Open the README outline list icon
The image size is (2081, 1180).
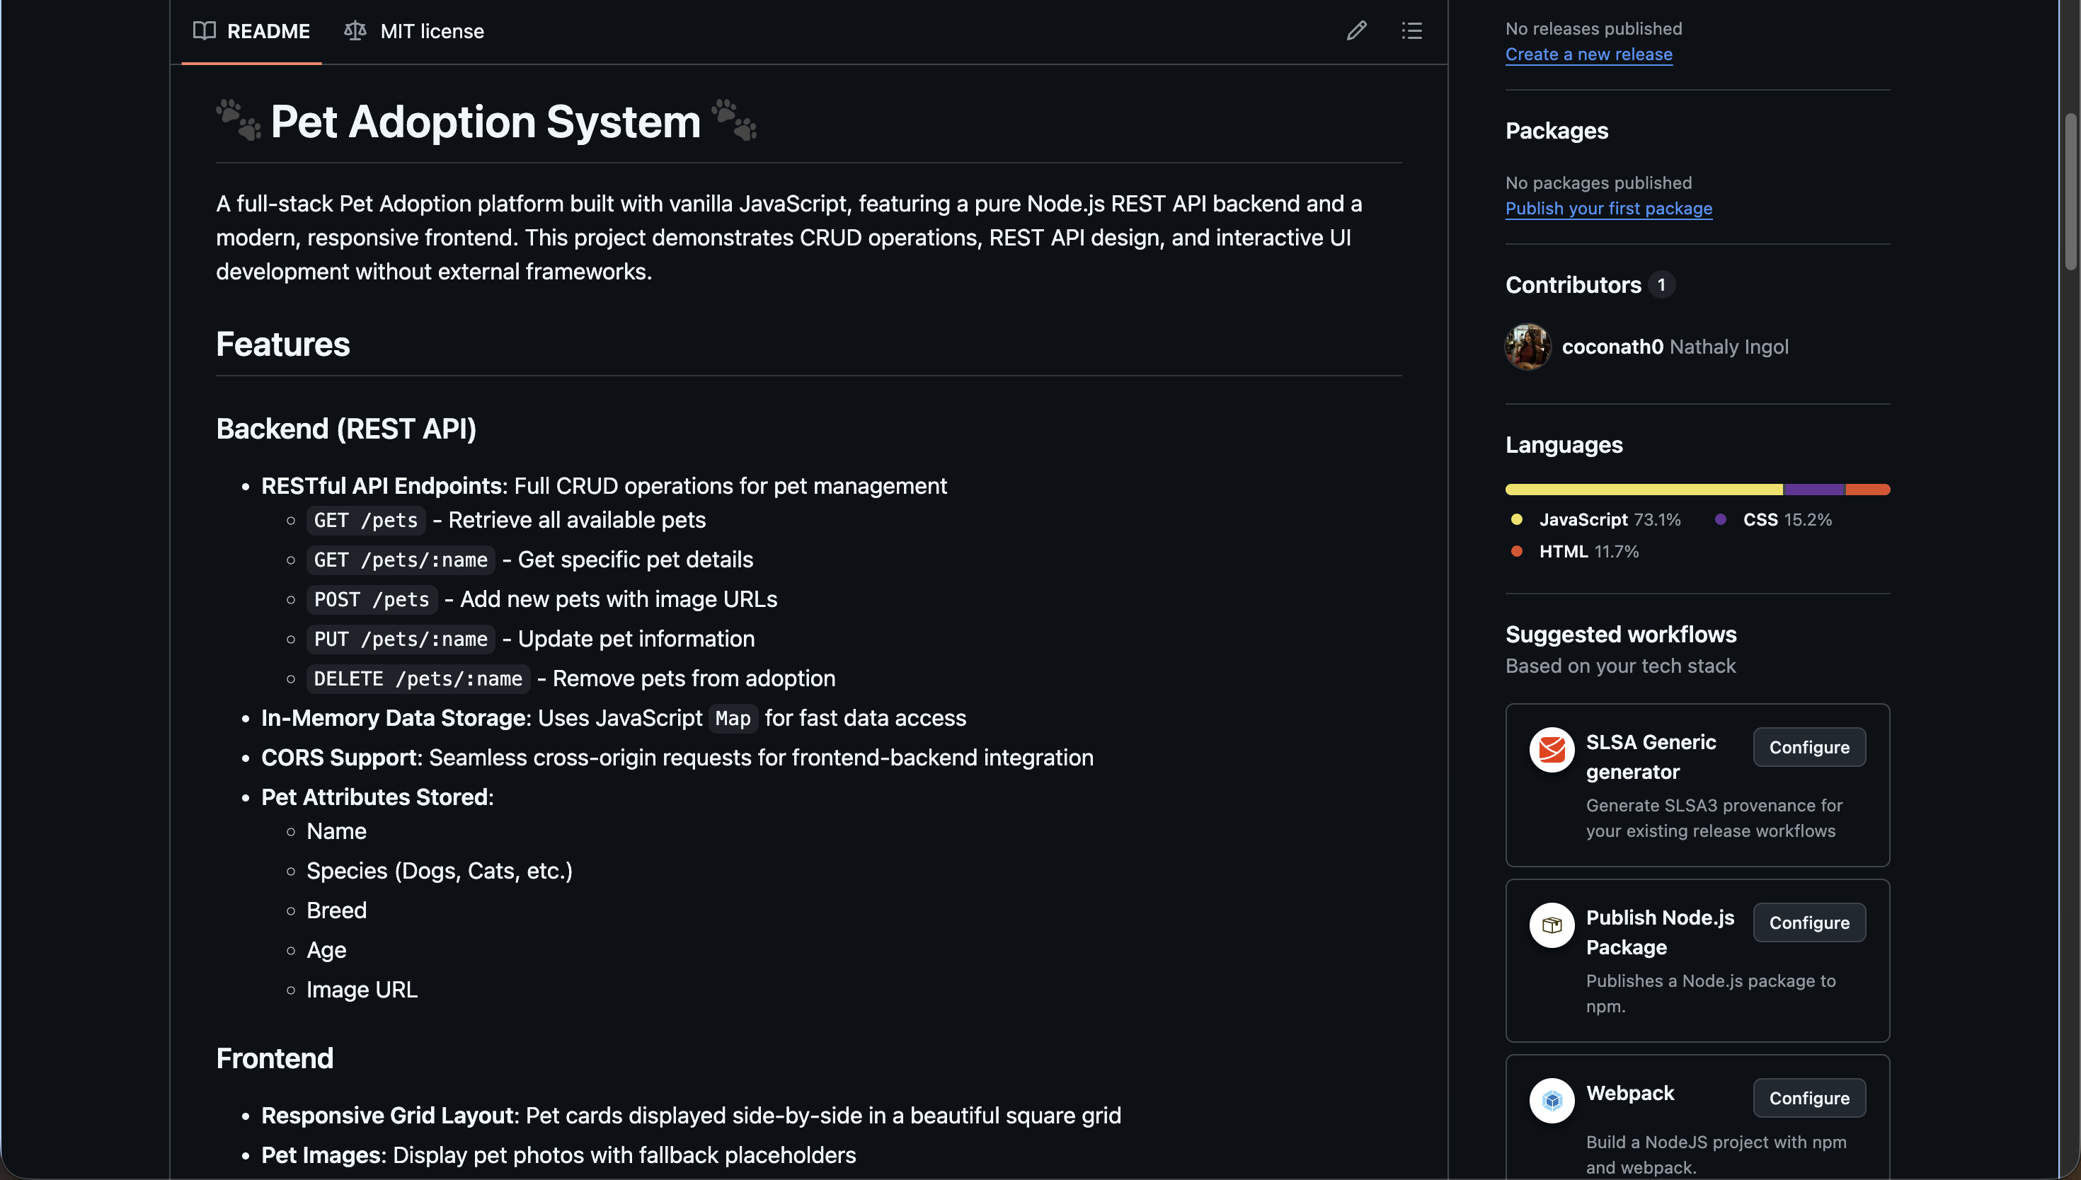coord(1411,31)
